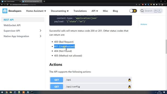Click the 405 (Method not allowed) list item
The width and height of the screenshot is (167, 94).
coord(68,56)
